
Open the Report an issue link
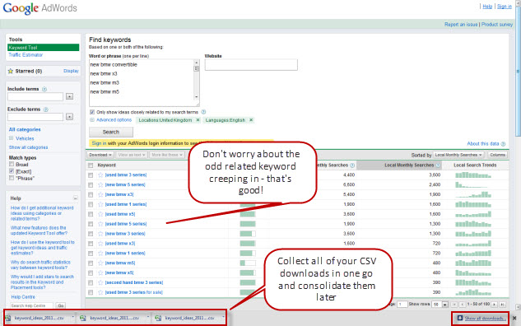click(x=461, y=24)
